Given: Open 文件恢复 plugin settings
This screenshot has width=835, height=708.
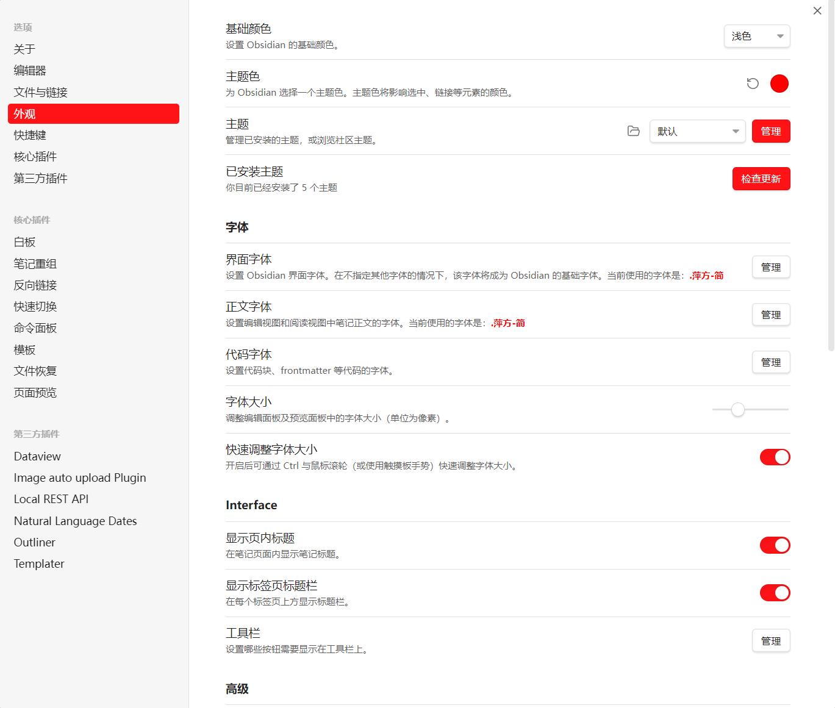Looking at the screenshot, I should 93,371.
